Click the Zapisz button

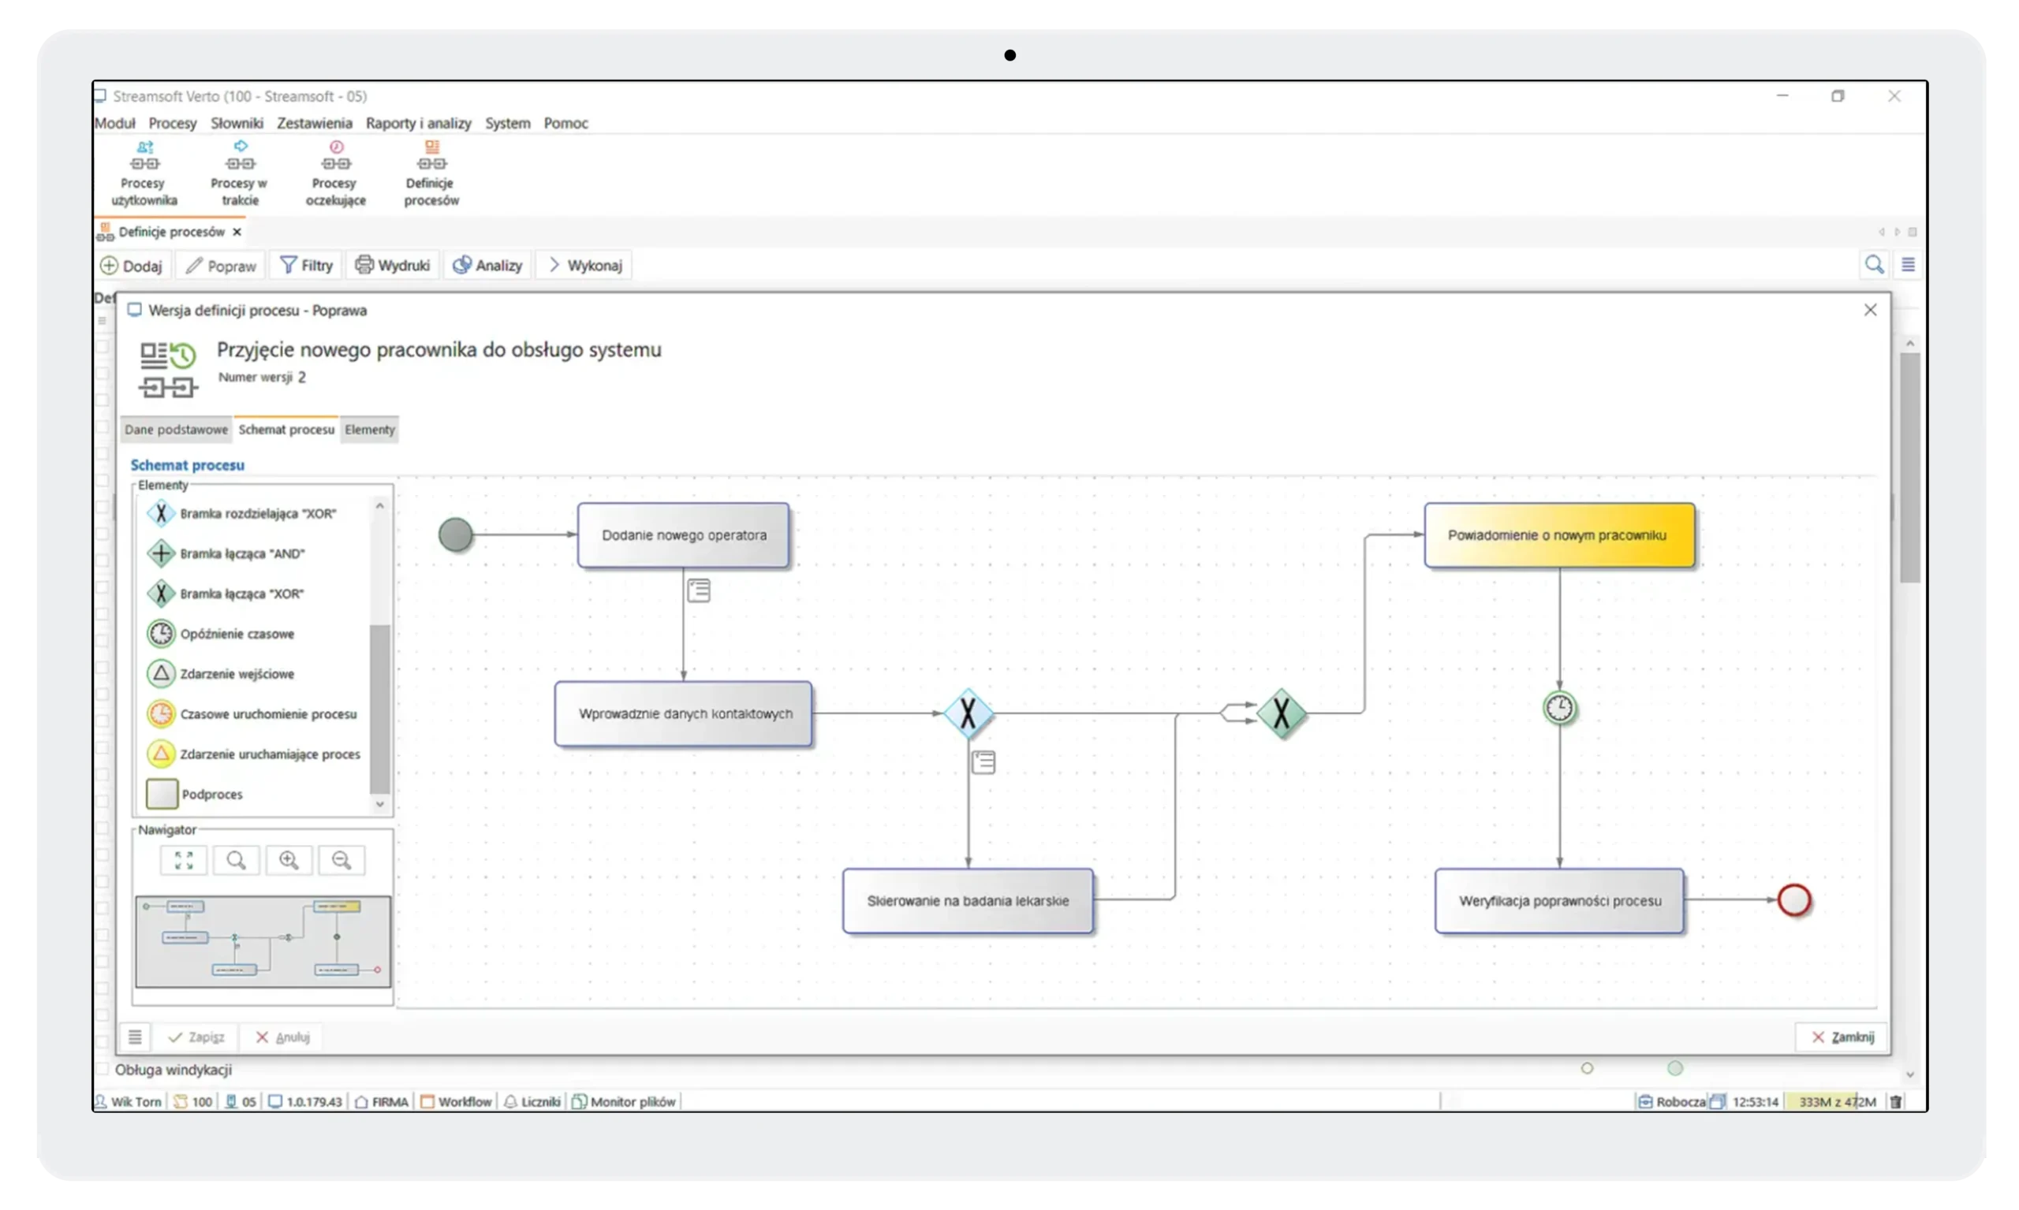[x=195, y=1037]
